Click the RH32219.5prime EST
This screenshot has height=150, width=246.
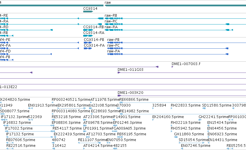coord(186,123)
